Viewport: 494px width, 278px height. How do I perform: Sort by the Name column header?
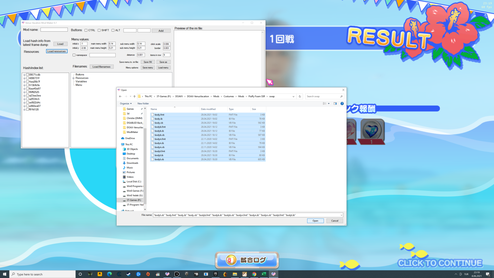pyautogui.click(x=174, y=109)
